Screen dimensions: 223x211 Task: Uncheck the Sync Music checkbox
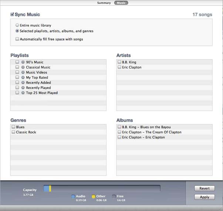click(x=12, y=14)
